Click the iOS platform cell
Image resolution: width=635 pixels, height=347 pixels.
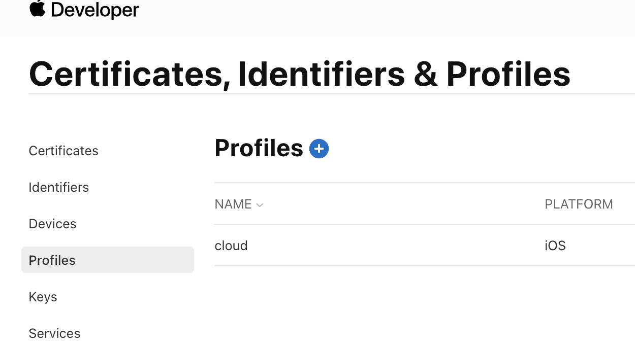555,246
